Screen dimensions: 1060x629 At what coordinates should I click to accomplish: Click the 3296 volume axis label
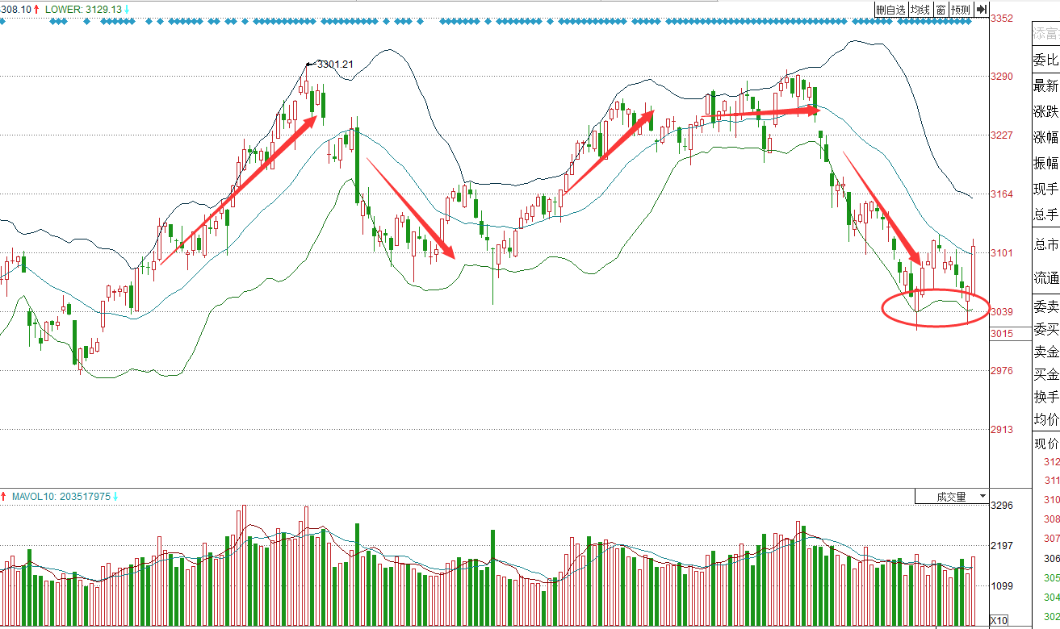point(1002,506)
